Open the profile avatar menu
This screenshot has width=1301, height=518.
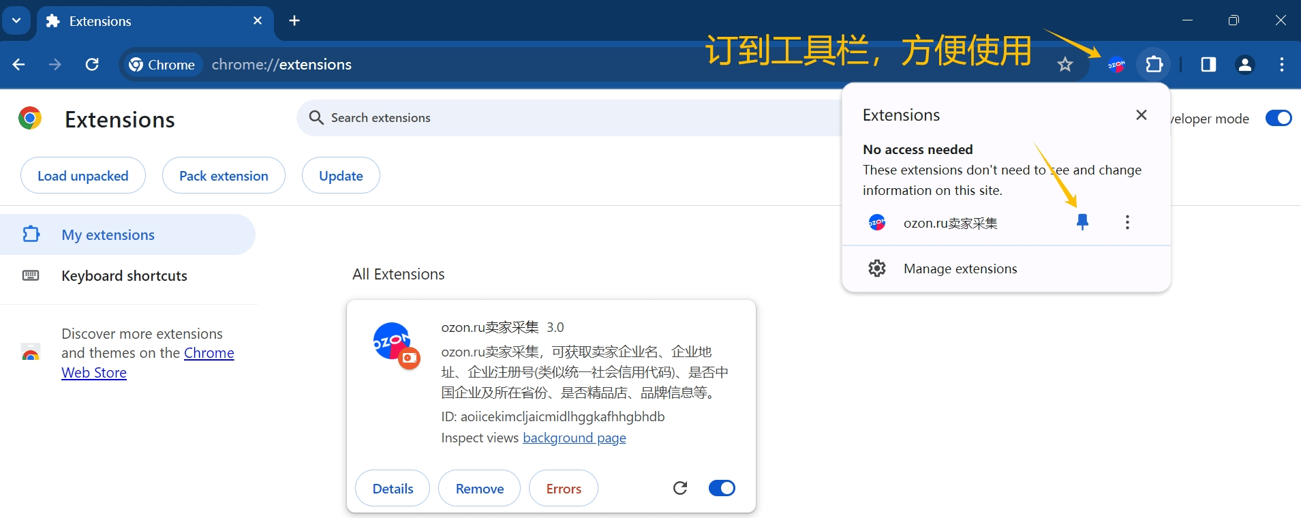[1244, 65]
